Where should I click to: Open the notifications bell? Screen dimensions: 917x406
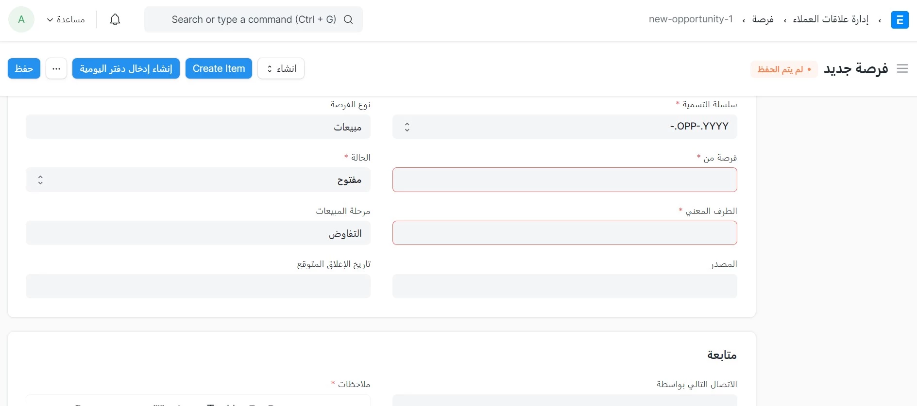point(115,19)
